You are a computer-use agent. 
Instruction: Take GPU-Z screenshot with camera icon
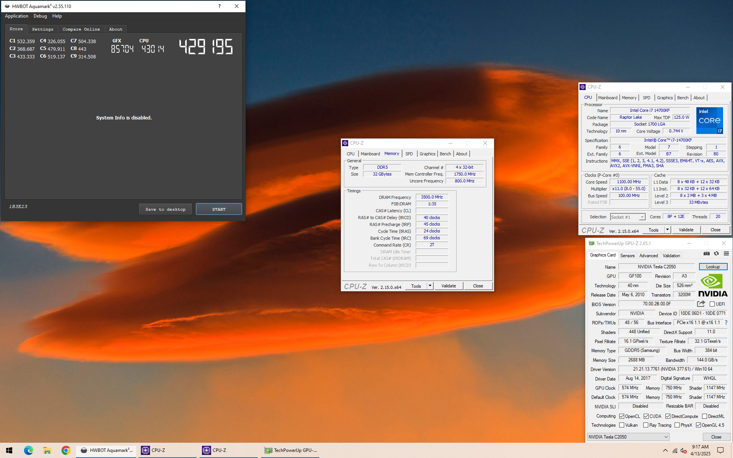point(707,254)
